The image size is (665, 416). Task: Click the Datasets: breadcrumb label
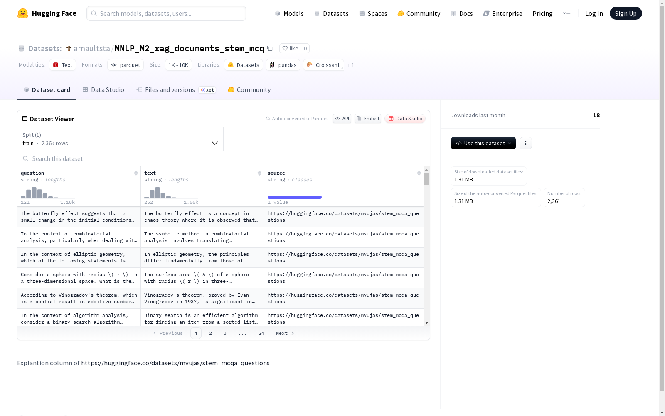coord(44,48)
